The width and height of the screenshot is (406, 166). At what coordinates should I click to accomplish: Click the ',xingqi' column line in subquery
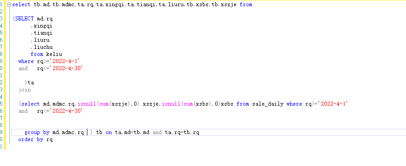(41, 26)
